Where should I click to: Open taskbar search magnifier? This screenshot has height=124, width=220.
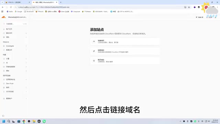coord(9,121)
